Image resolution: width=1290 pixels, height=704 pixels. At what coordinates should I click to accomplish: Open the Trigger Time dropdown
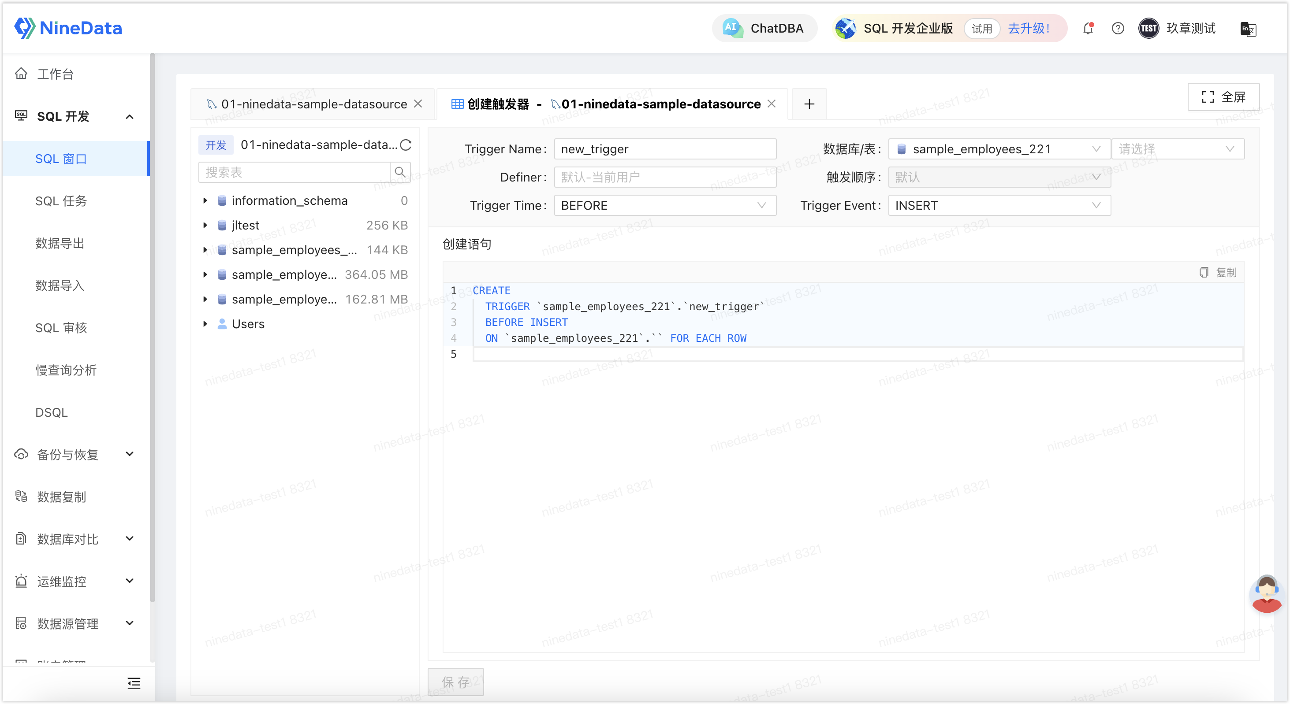click(x=665, y=206)
